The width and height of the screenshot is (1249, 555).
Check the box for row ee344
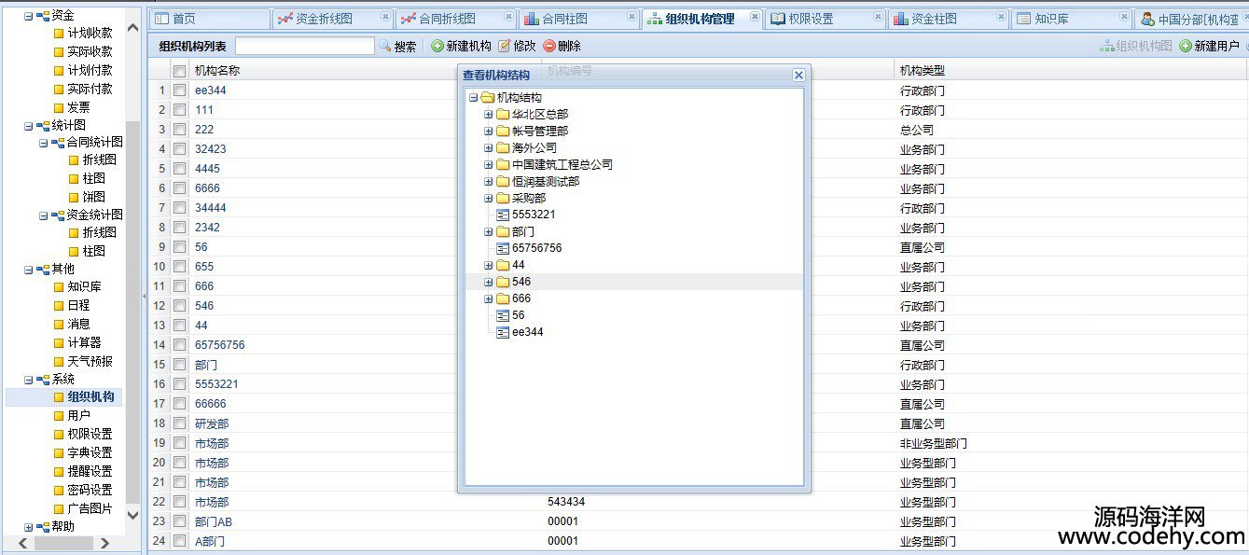click(179, 90)
